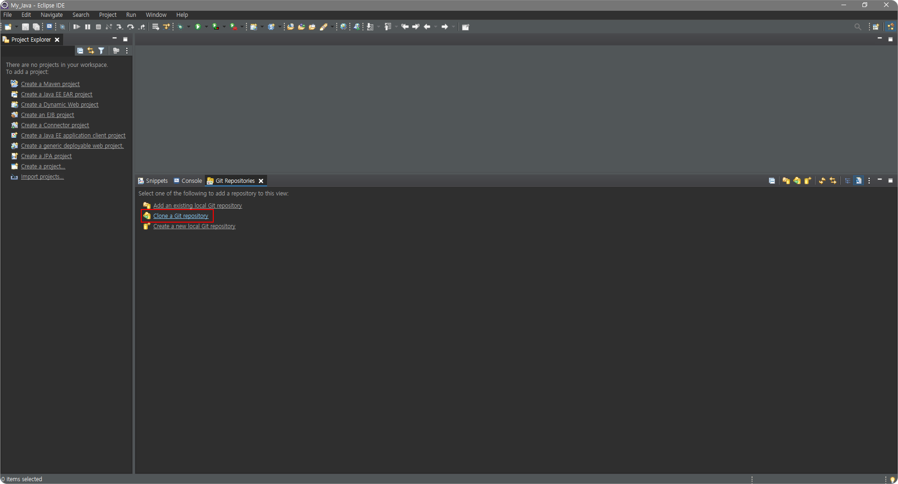The image size is (898, 484).
Task: Click the Step Return toolbar icon
Action: point(142,27)
